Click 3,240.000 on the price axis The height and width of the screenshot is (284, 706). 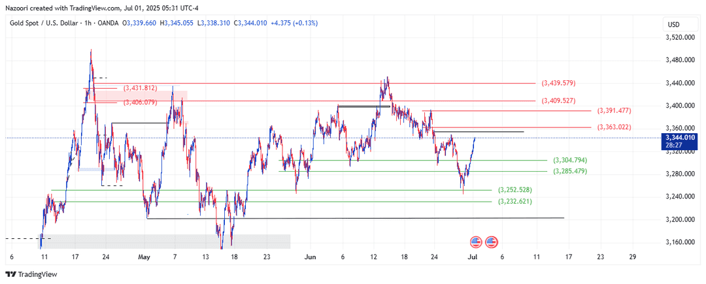click(679, 197)
